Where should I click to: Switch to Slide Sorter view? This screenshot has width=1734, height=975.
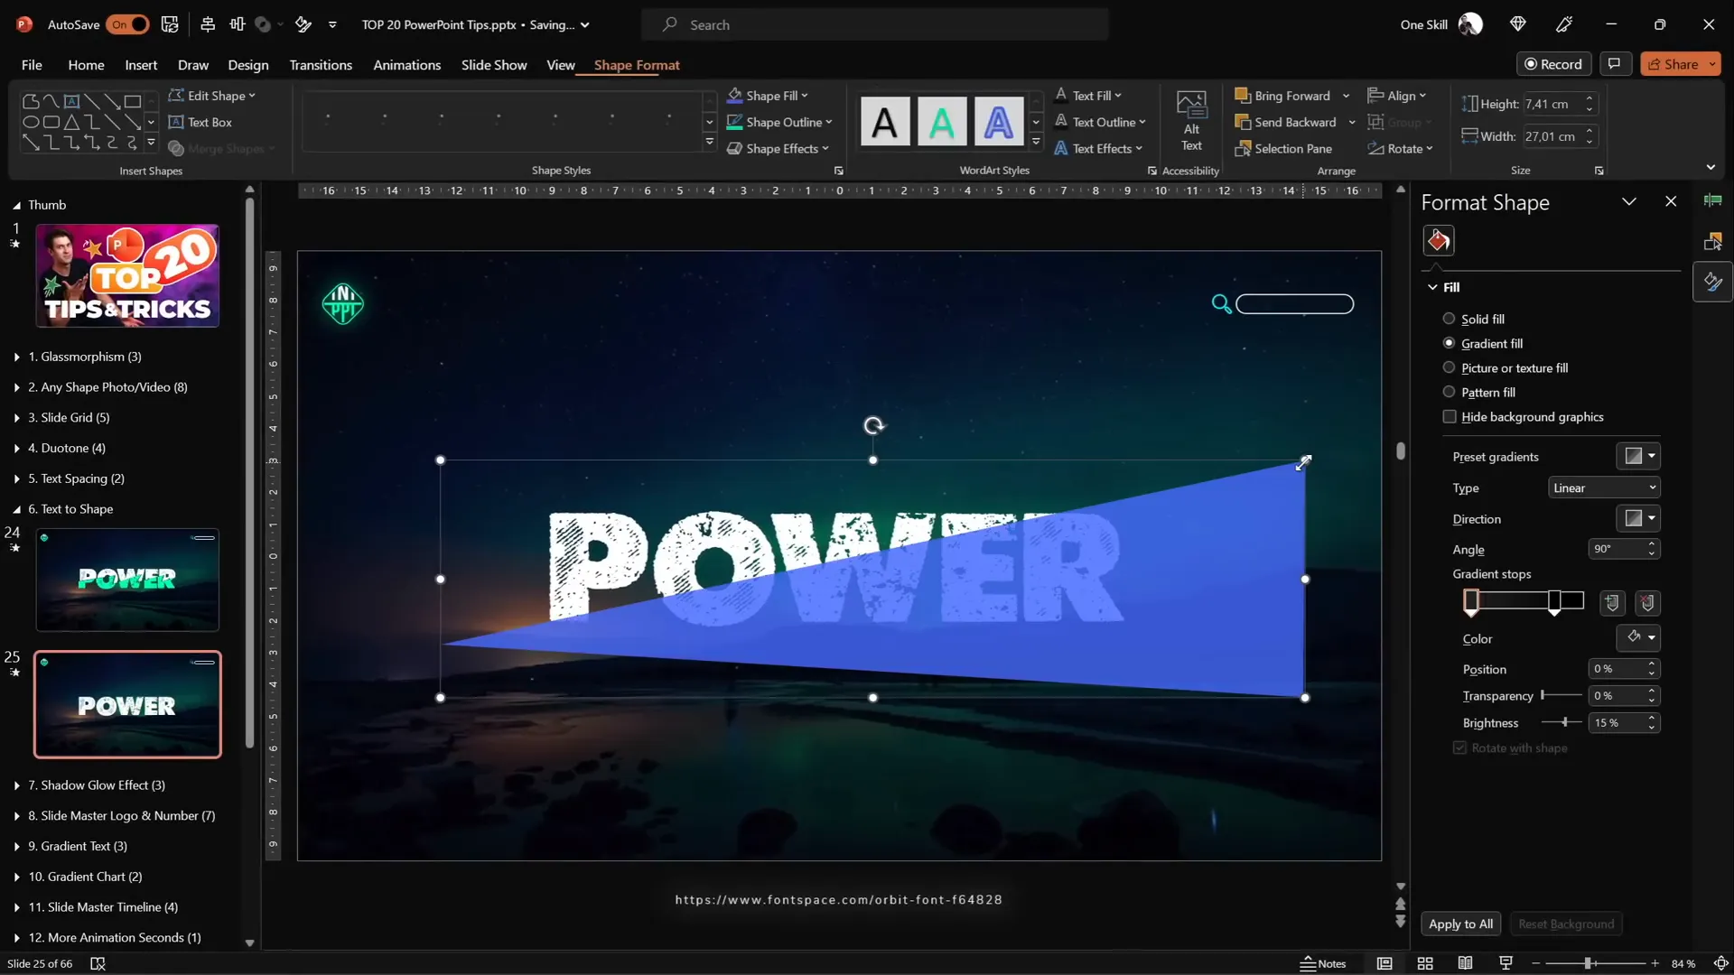coord(1425,963)
